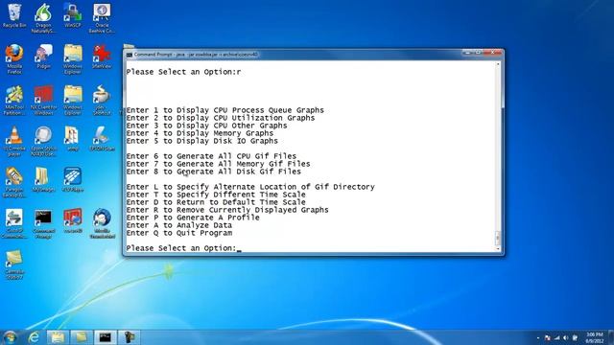Show hidden system tray icons arrow
The image size is (614, 345).
point(538,337)
